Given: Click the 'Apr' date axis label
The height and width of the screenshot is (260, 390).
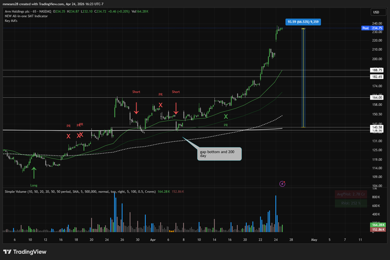Looking at the screenshot, I should (153, 239).
